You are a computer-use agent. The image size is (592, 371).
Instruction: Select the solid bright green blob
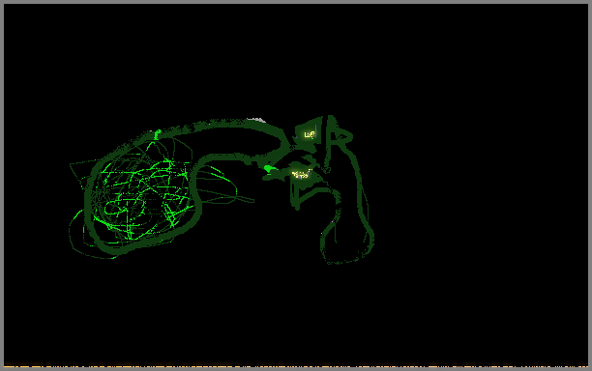(x=269, y=168)
